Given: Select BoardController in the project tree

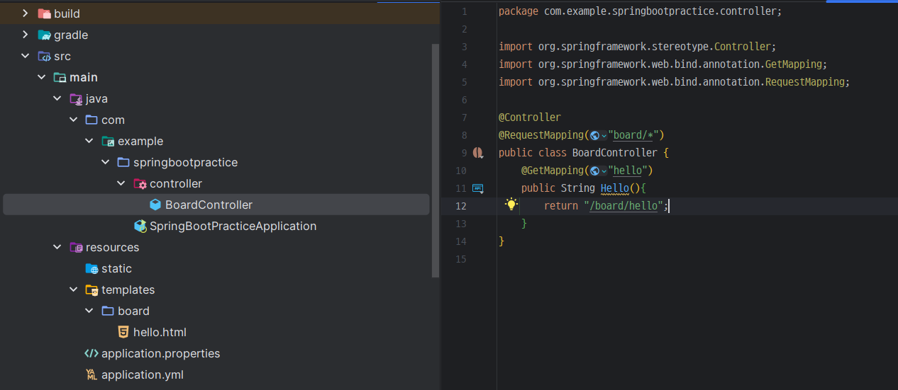Looking at the screenshot, I should click(x=216, y=205).
